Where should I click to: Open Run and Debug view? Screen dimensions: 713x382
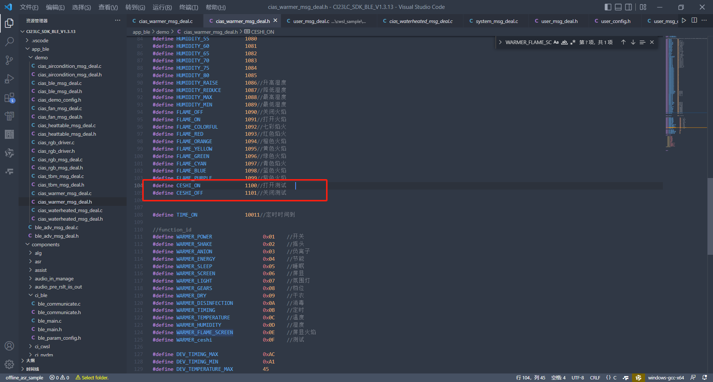[x=9, y=79]
